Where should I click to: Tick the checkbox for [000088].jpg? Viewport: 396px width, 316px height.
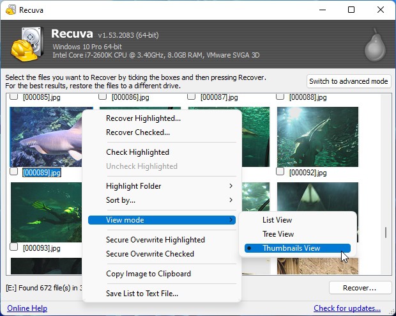pyautogui.click(x=280, y=97)
